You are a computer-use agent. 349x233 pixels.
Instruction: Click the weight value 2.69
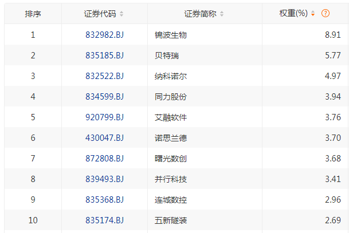[x=333, y=220]
